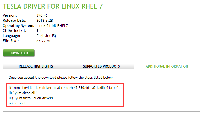Image resolution: width=202 pixels, height=114 pixels.
Task: Click the release date 2018.3.28
Action: pos(45,21)
